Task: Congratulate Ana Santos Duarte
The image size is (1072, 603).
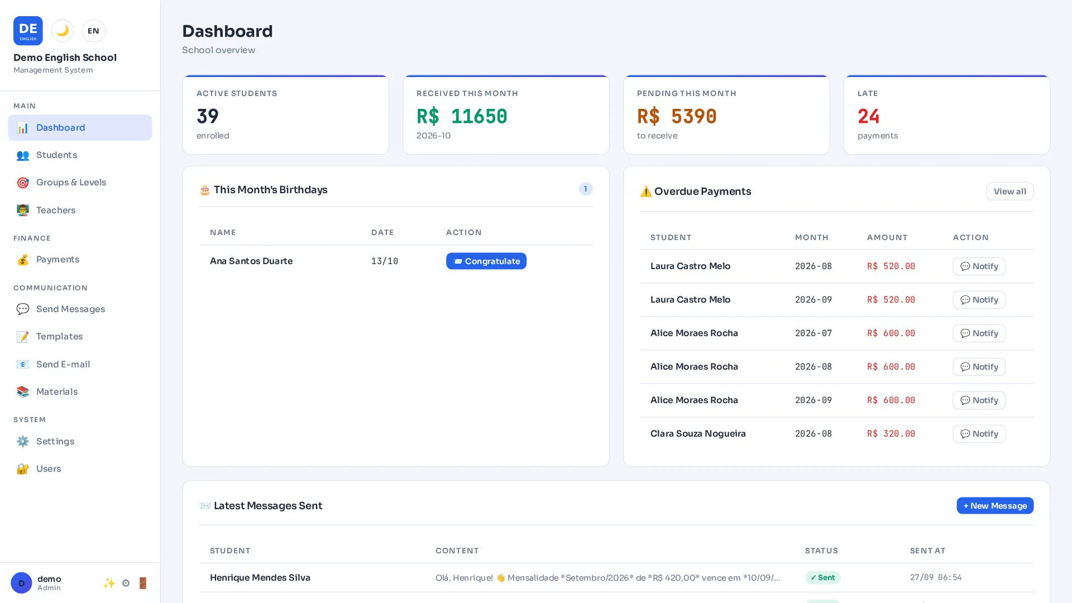Action: click(486, 261)
